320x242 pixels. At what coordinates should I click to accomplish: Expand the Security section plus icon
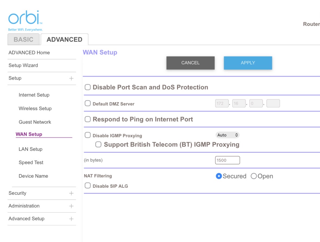71,193
